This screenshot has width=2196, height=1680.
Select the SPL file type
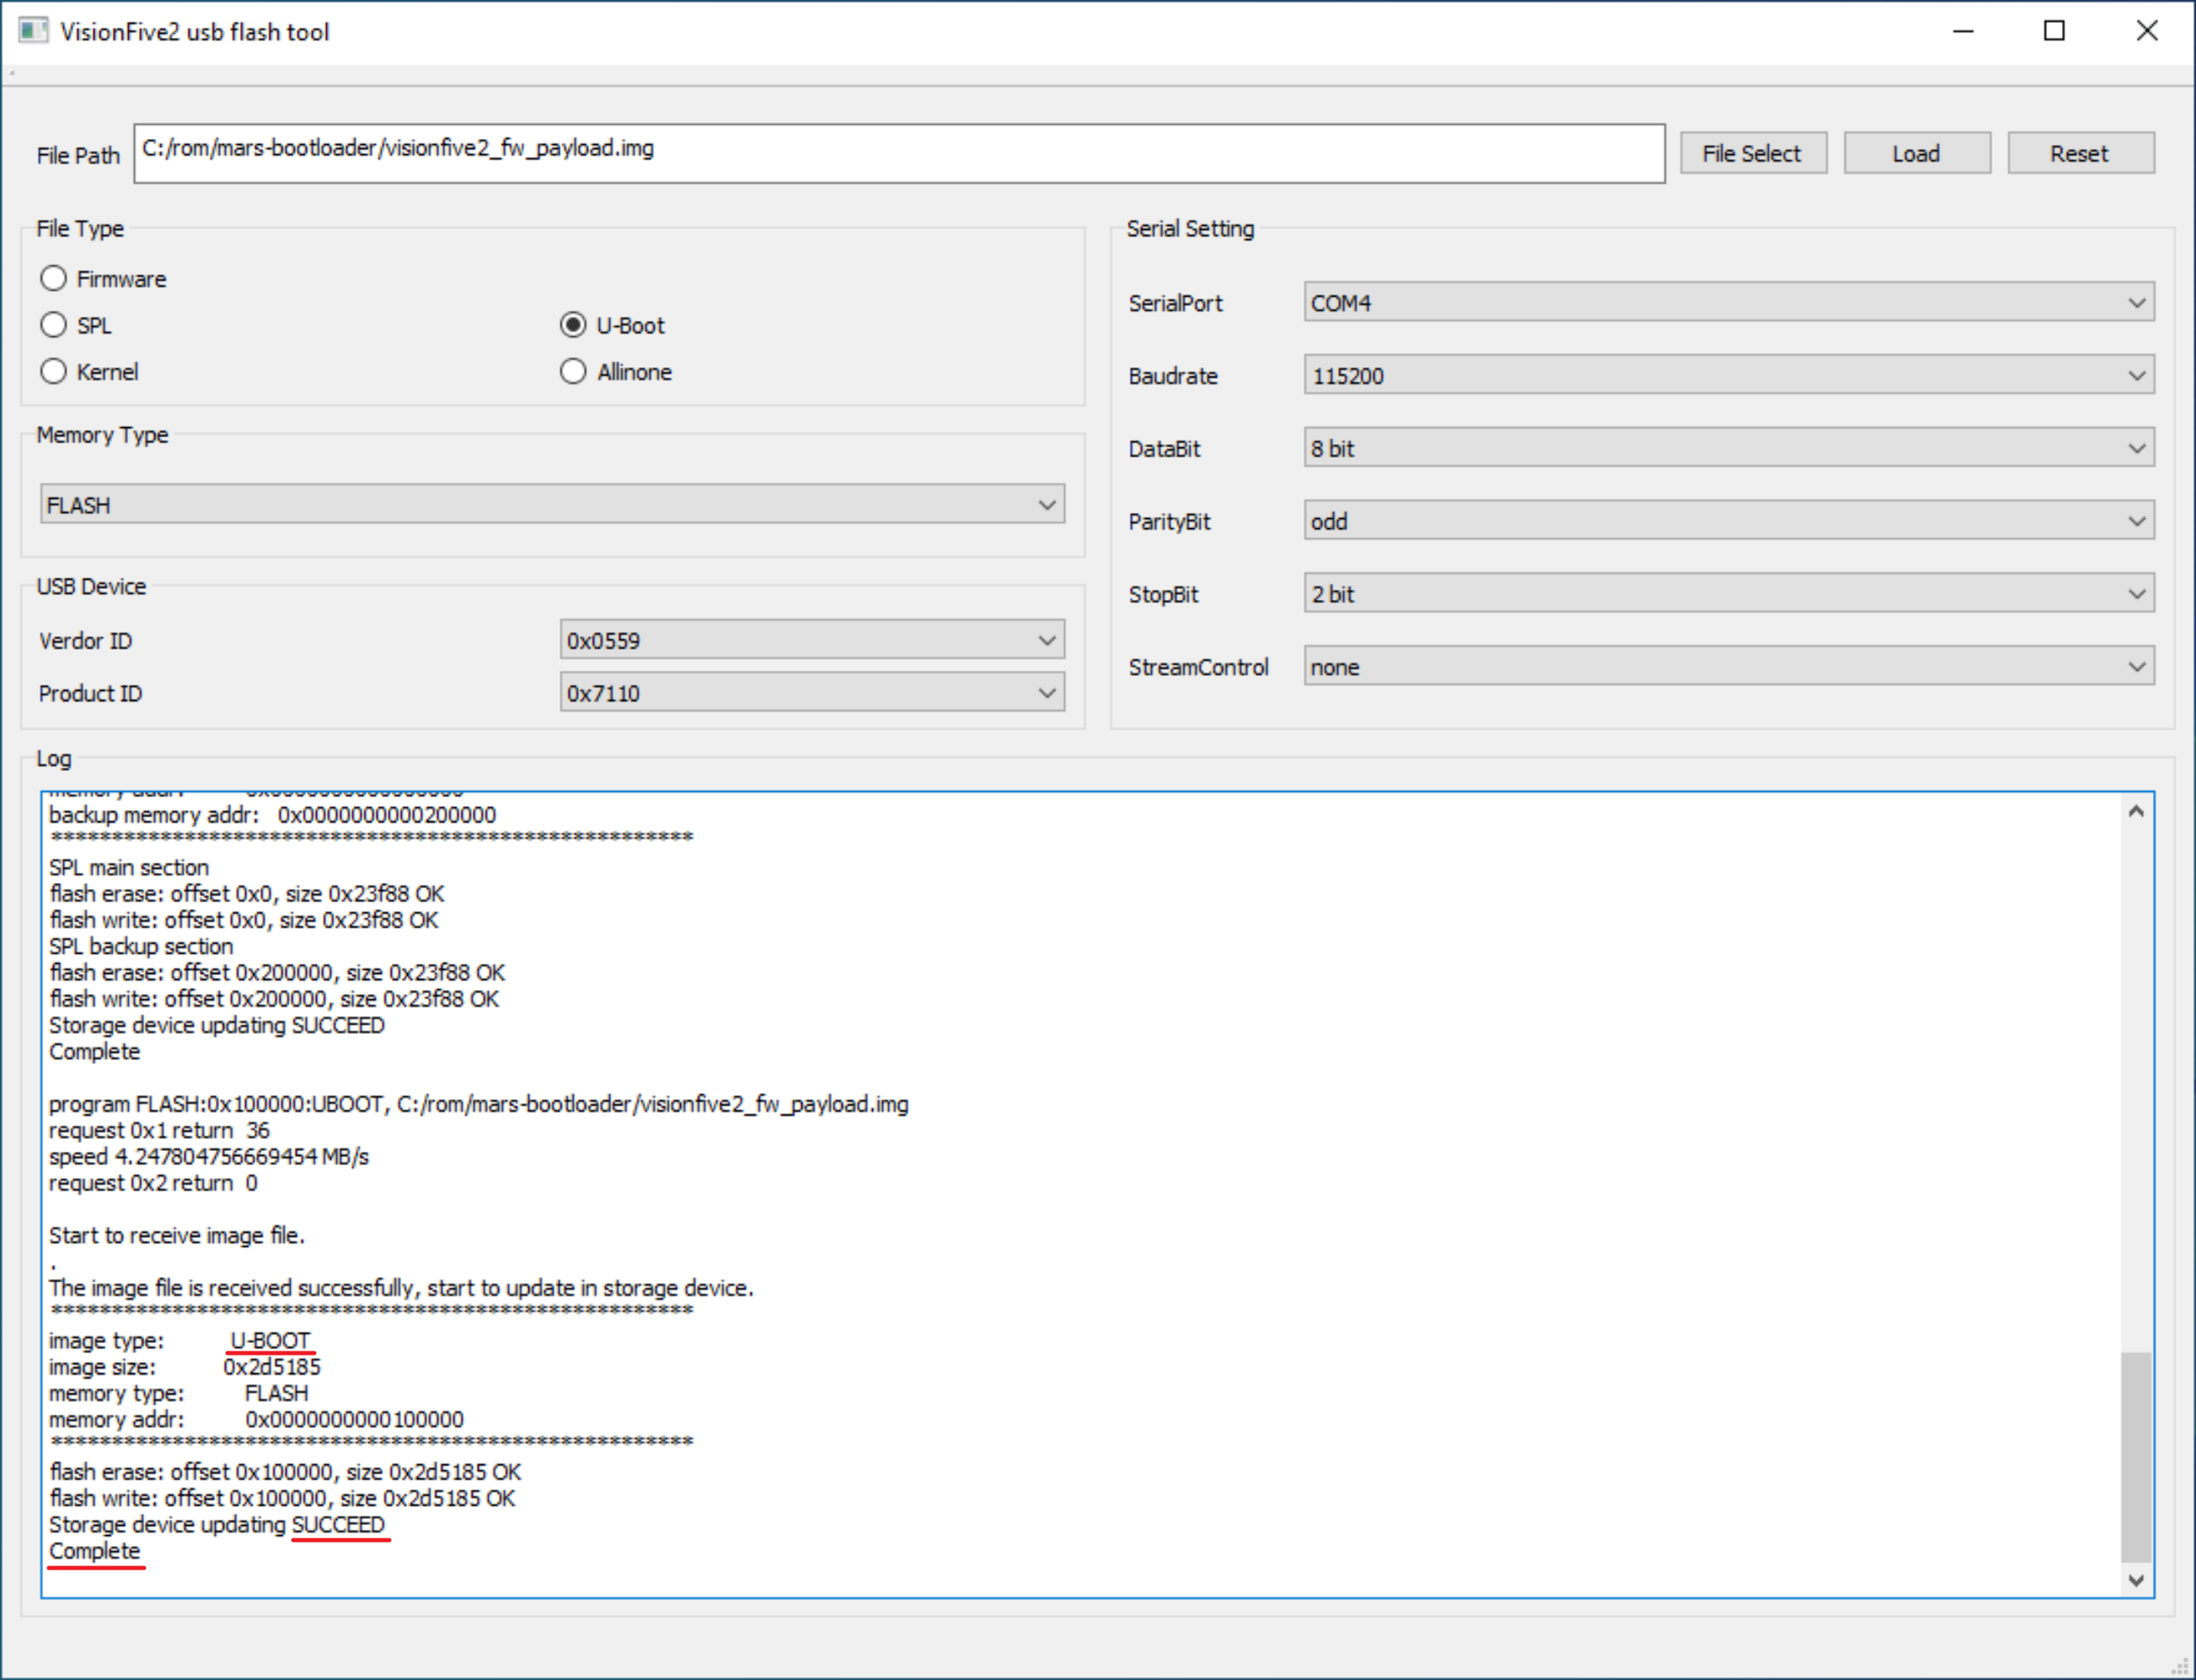click(76, 325)
